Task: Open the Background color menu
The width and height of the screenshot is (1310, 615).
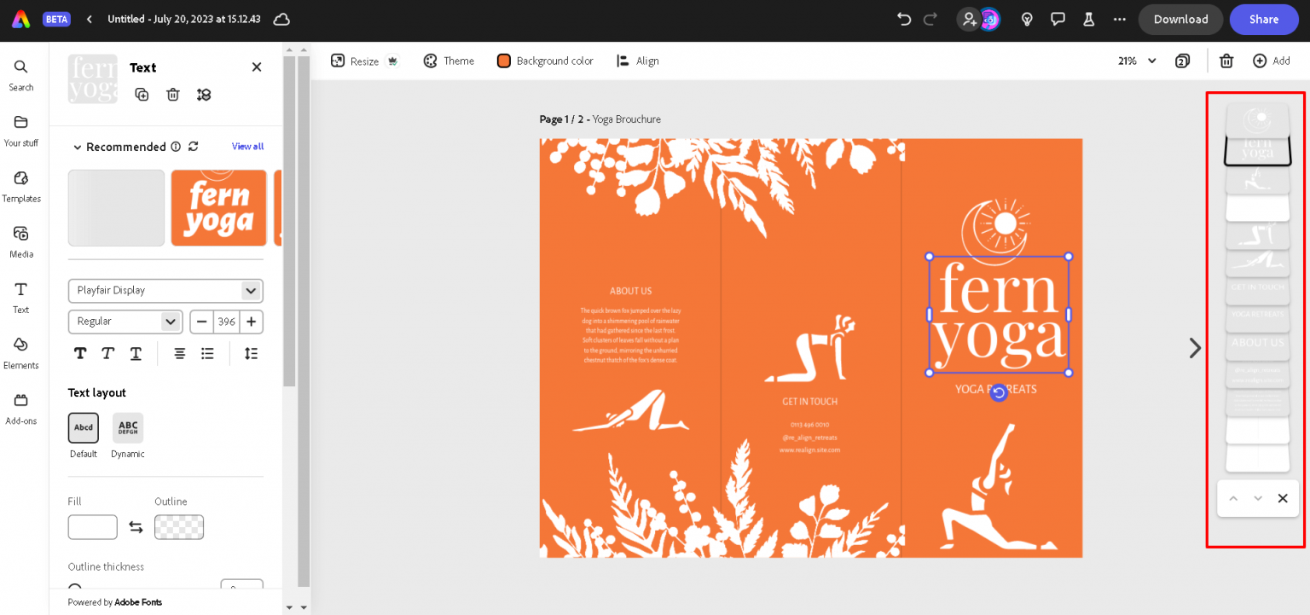Action: (545, 61)
